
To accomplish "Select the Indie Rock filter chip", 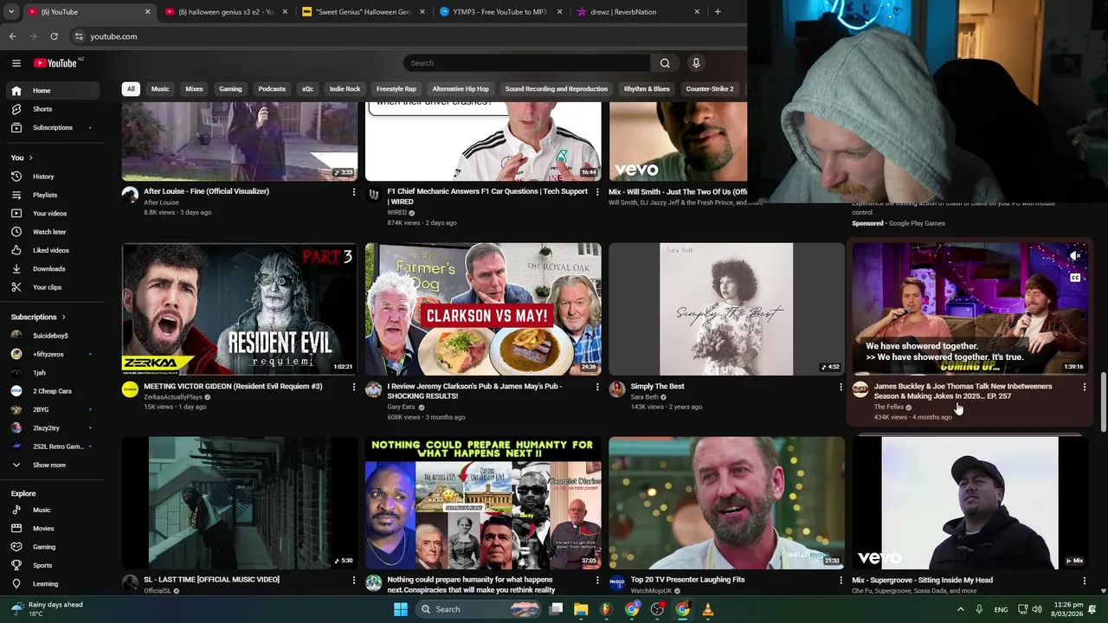I will click(345, 89).
